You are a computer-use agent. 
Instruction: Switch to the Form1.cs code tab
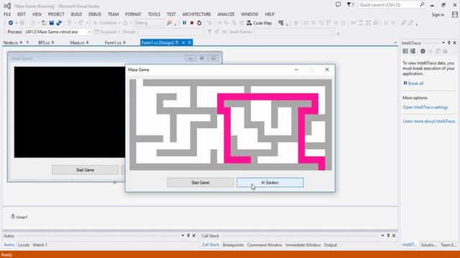(113, 43)
